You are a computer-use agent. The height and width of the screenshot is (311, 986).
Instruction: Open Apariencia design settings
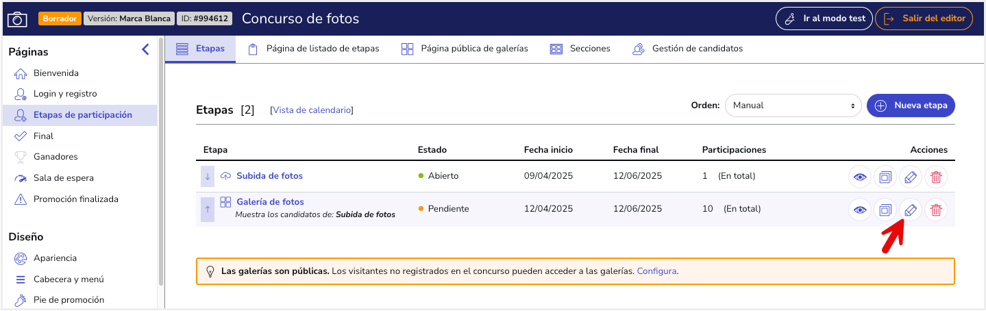tap(55, 258)
